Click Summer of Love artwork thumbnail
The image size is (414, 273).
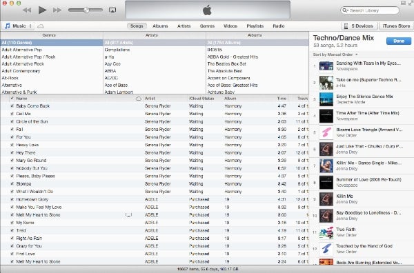click(326, 182)
